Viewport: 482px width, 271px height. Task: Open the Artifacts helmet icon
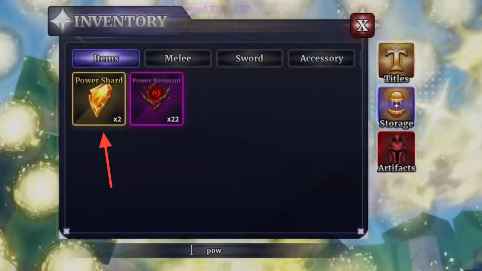click(396, 152)
